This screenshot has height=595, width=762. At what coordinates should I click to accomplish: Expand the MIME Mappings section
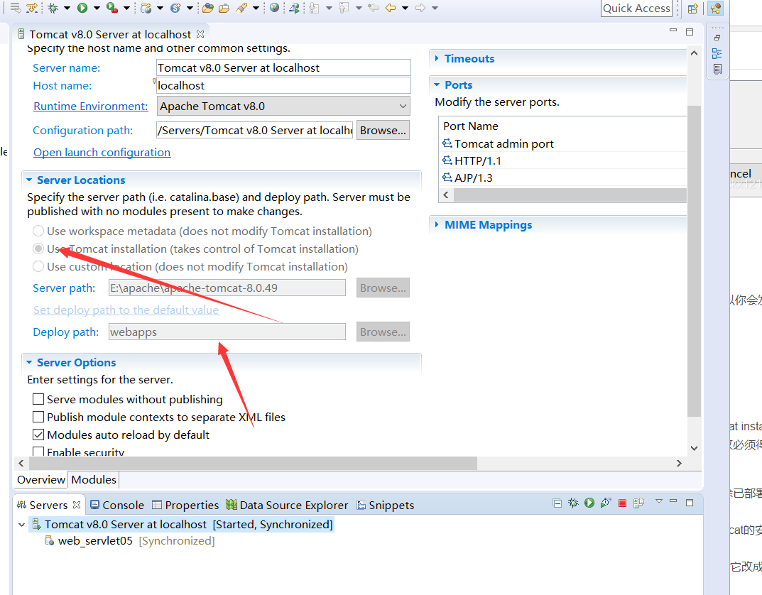pos(437,224)
